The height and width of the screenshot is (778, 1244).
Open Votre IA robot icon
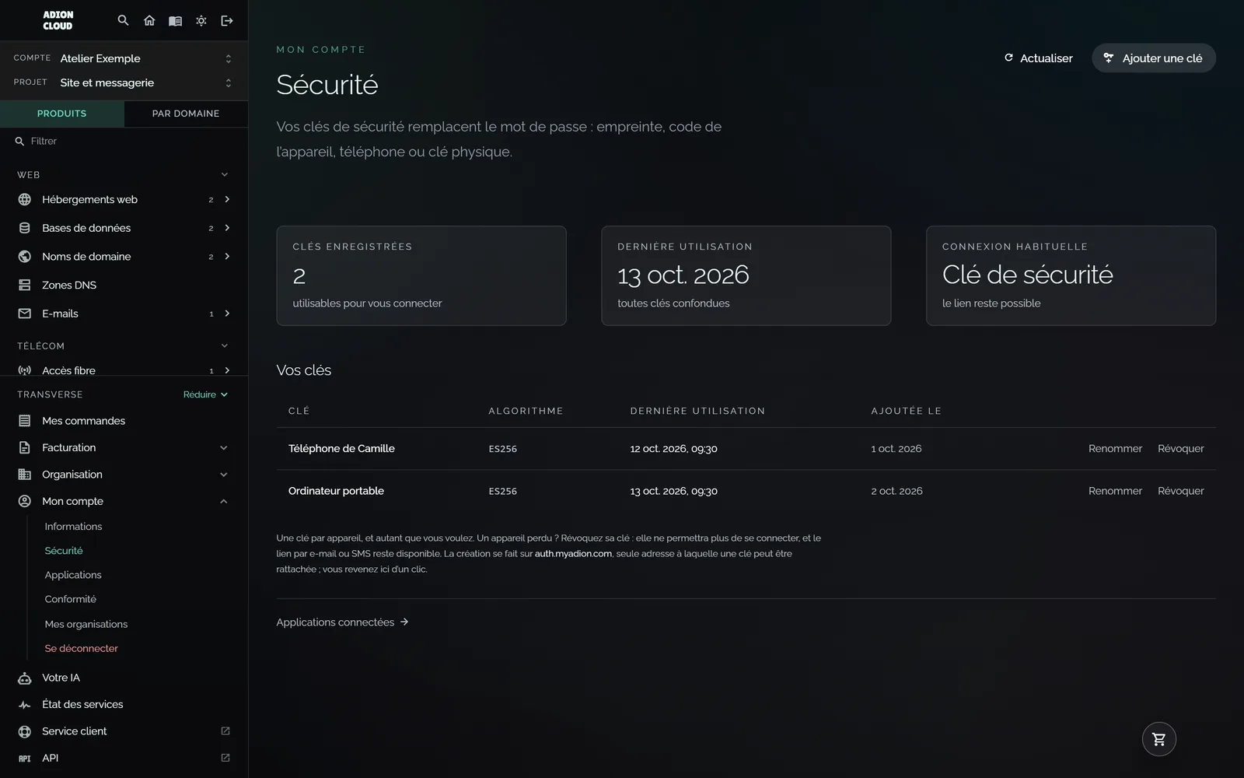[x=25, y=678]
